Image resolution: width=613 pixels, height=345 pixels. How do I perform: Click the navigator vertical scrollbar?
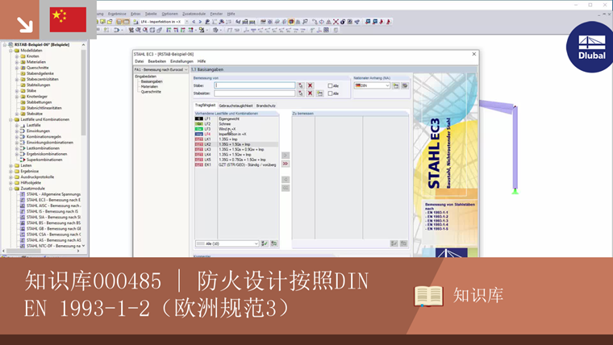pos(83,92)
